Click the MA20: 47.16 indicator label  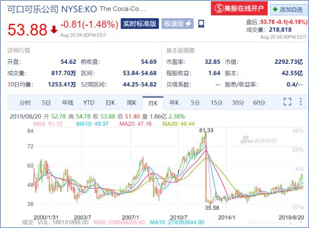135,124
